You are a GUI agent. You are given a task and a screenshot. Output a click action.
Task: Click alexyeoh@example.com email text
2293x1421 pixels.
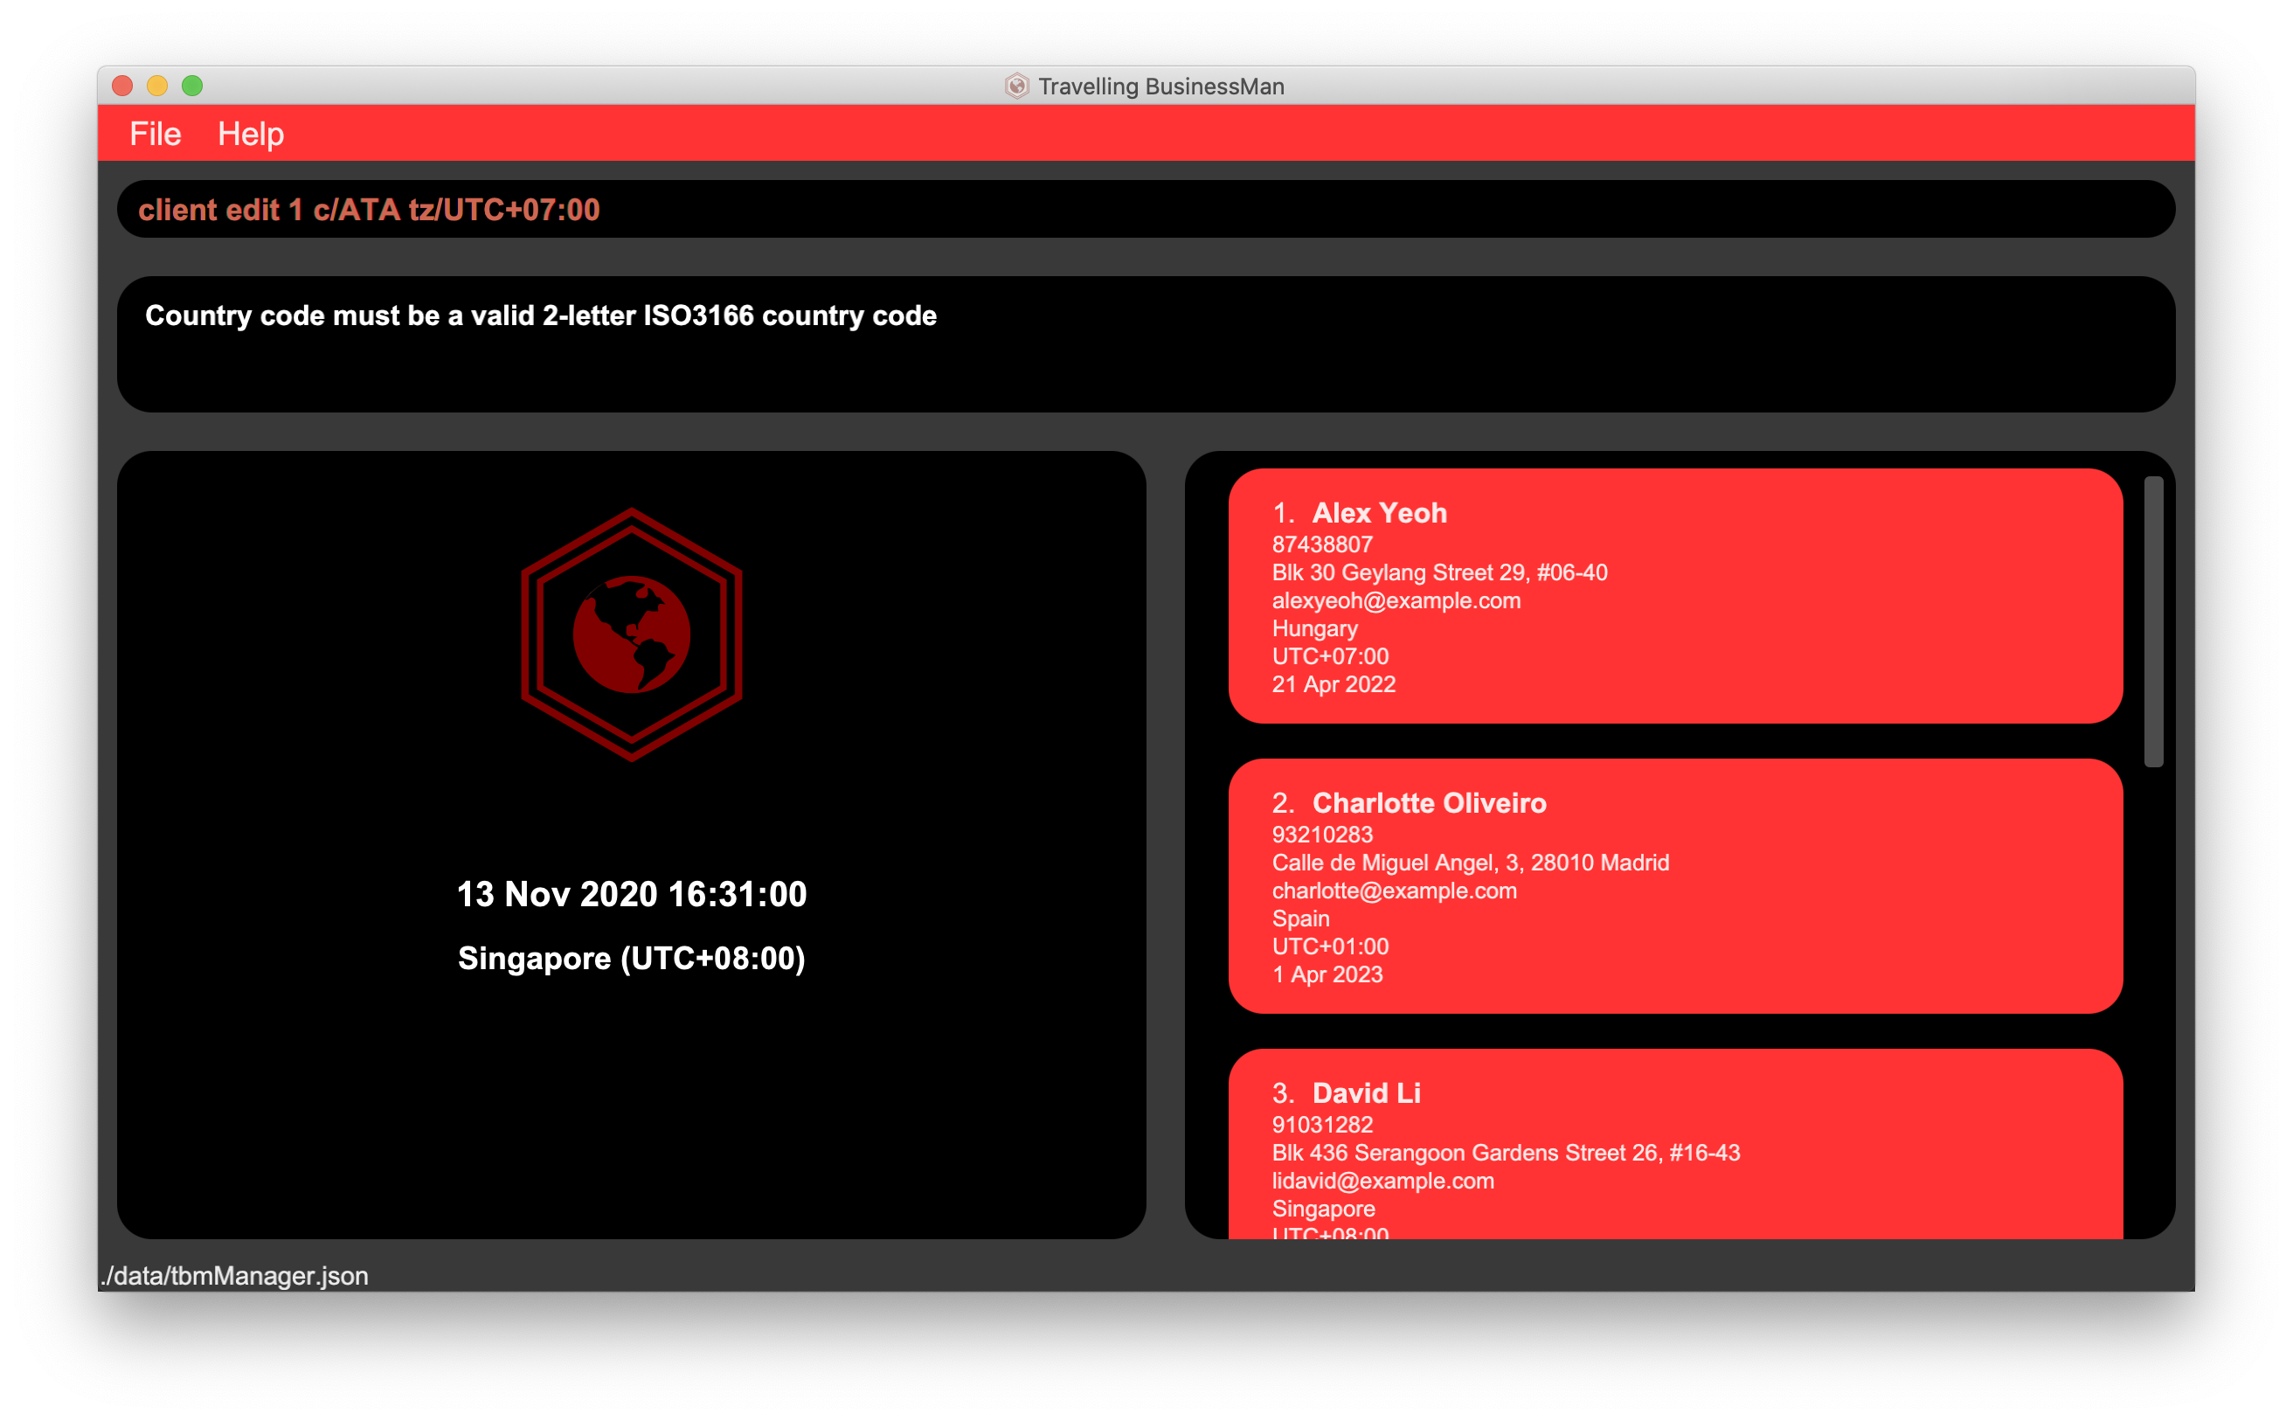click(x=1396, y=600)
